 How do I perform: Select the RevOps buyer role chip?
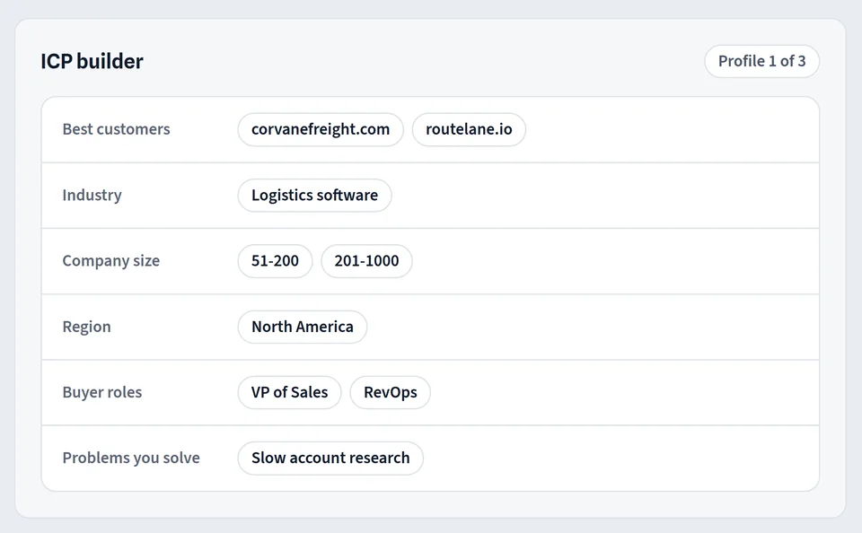(x=391, y=392)
